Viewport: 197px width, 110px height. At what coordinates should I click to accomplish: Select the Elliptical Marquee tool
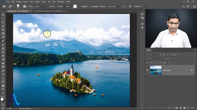3,19
